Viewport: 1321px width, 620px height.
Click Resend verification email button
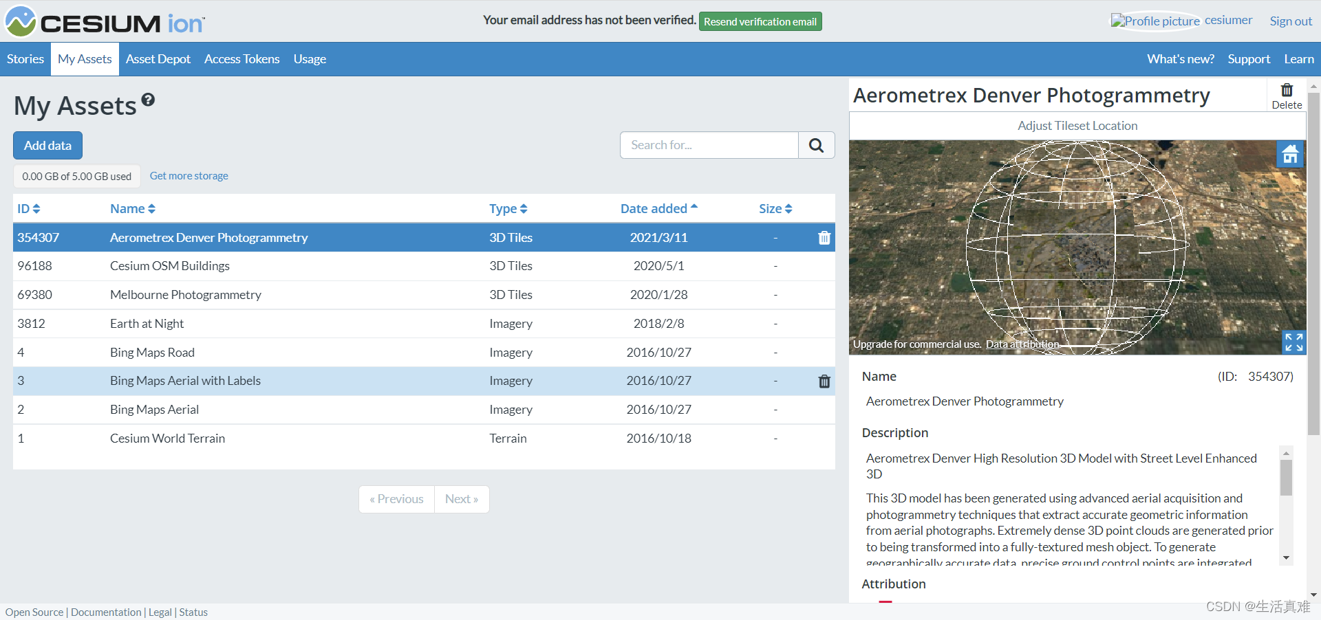(760, 21)
